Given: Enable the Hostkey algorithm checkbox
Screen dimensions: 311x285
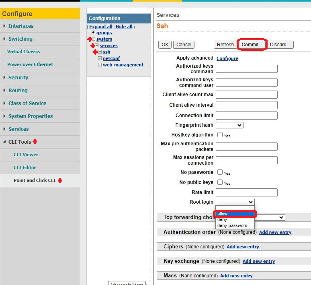Looking at the screenshot, I should tap(220, 135).
